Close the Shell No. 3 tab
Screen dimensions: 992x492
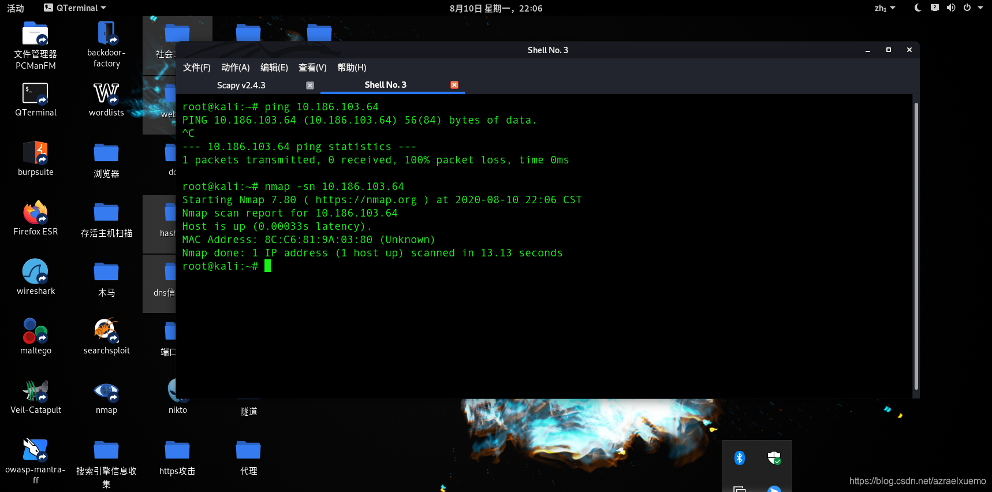[454, 85]
